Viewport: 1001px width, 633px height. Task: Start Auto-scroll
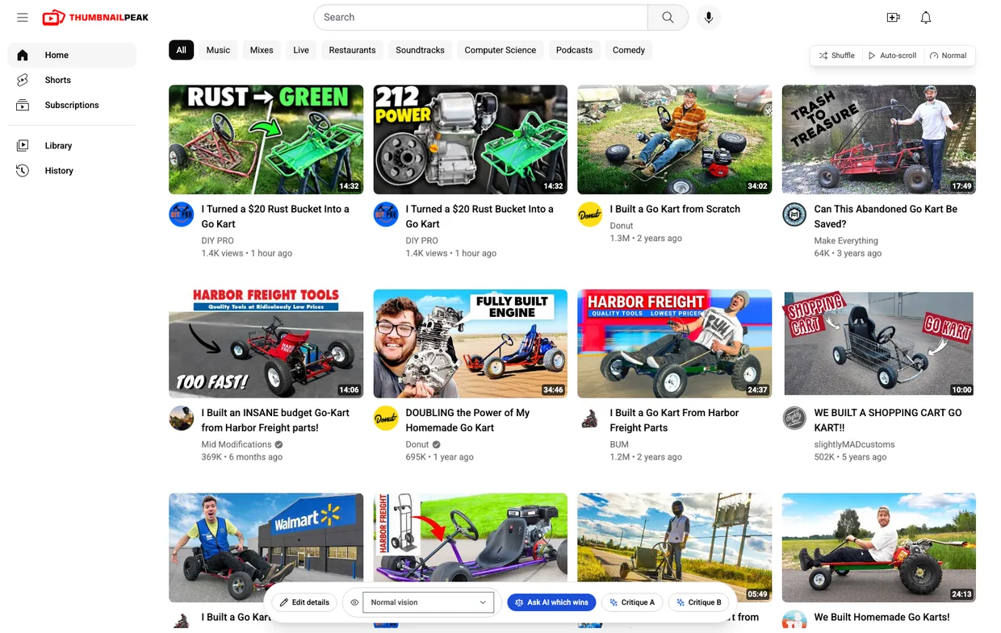892,56
